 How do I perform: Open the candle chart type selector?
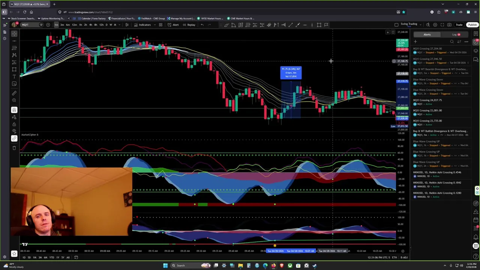[x=127, y=25]
